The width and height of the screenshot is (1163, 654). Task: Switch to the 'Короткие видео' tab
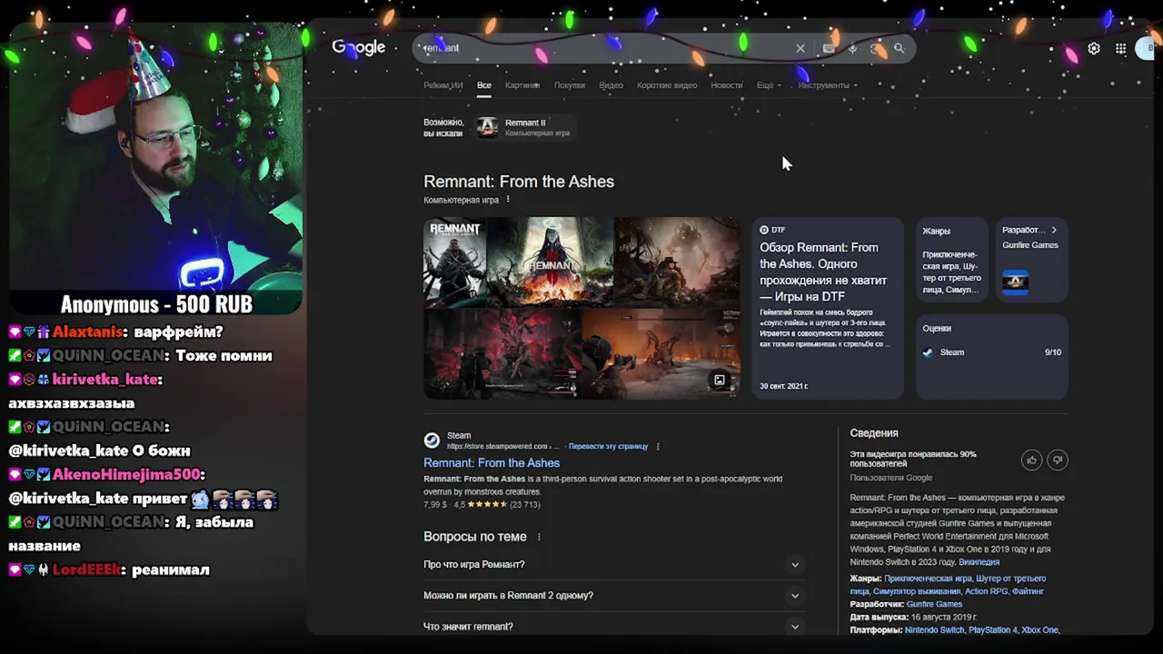[667, 85]
